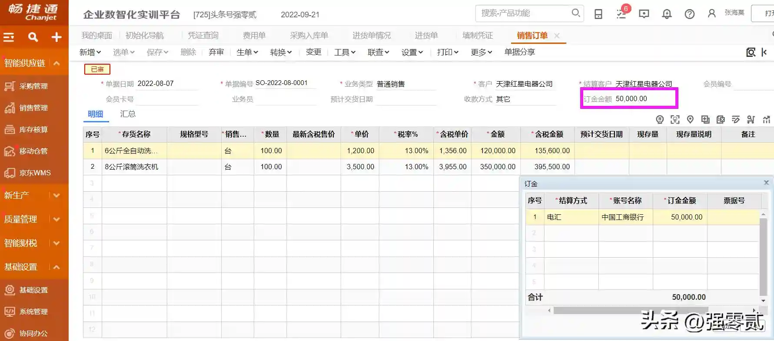Expand the 新生产 sidebar section
The height and width of the screenshot is (341, 774).
(56, 195)
